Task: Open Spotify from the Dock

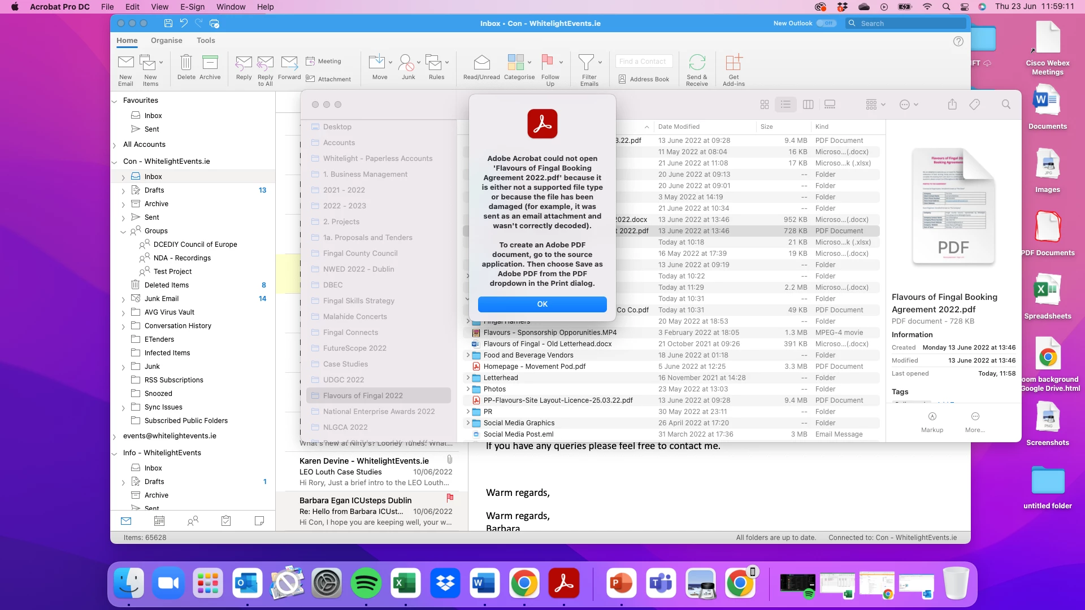Action: (x=366, y=583)
